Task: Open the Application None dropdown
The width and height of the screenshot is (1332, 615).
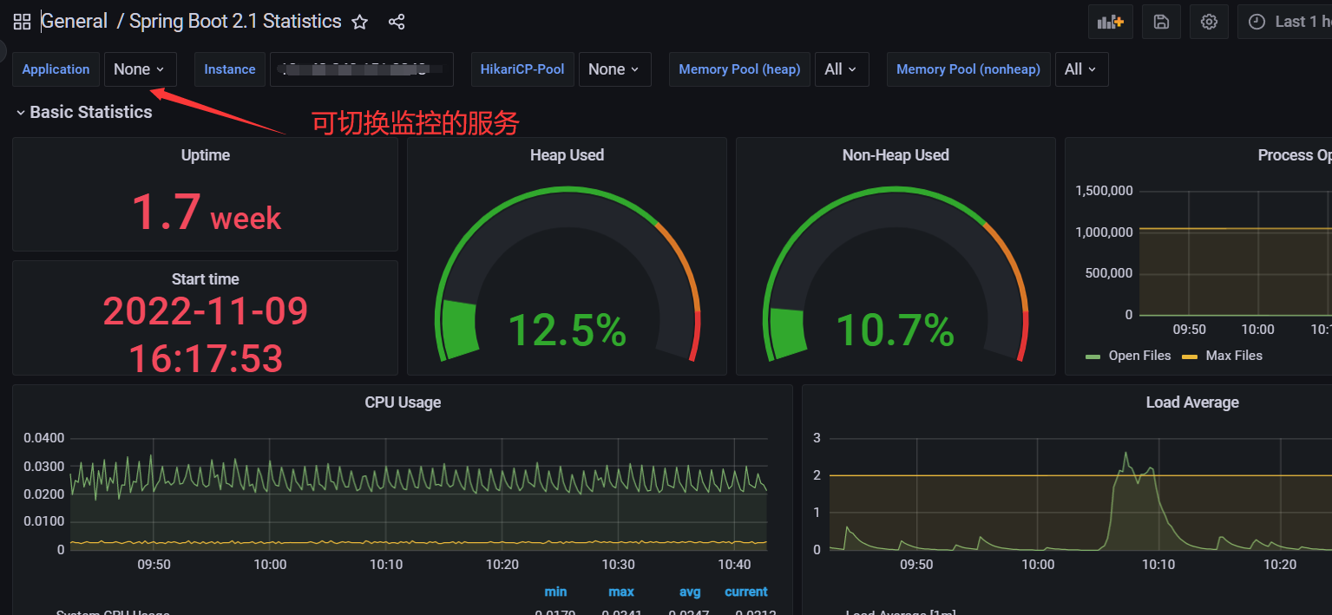Action: 141,69
